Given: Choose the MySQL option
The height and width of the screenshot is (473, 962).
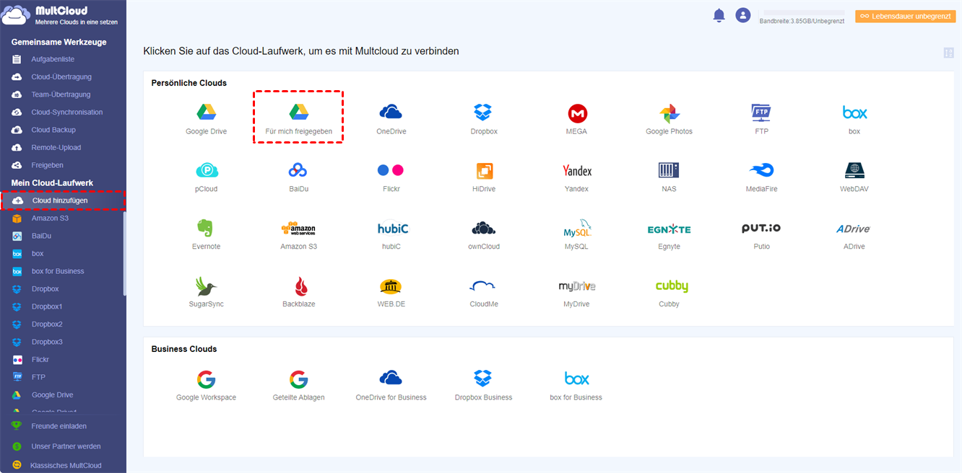Looking at the screenshot, I should click(x=576, y=234).
